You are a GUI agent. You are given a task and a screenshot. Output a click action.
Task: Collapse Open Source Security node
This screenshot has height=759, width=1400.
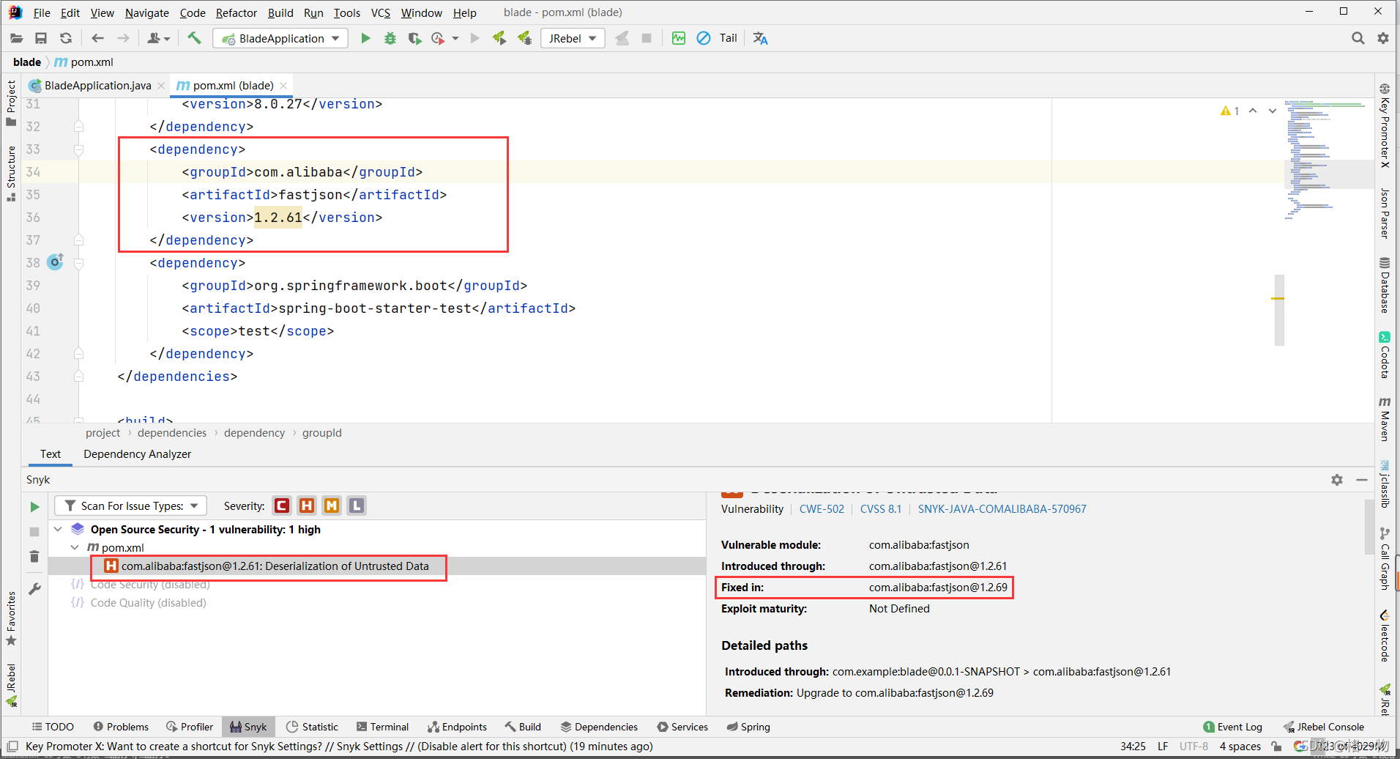coord(58,529)
